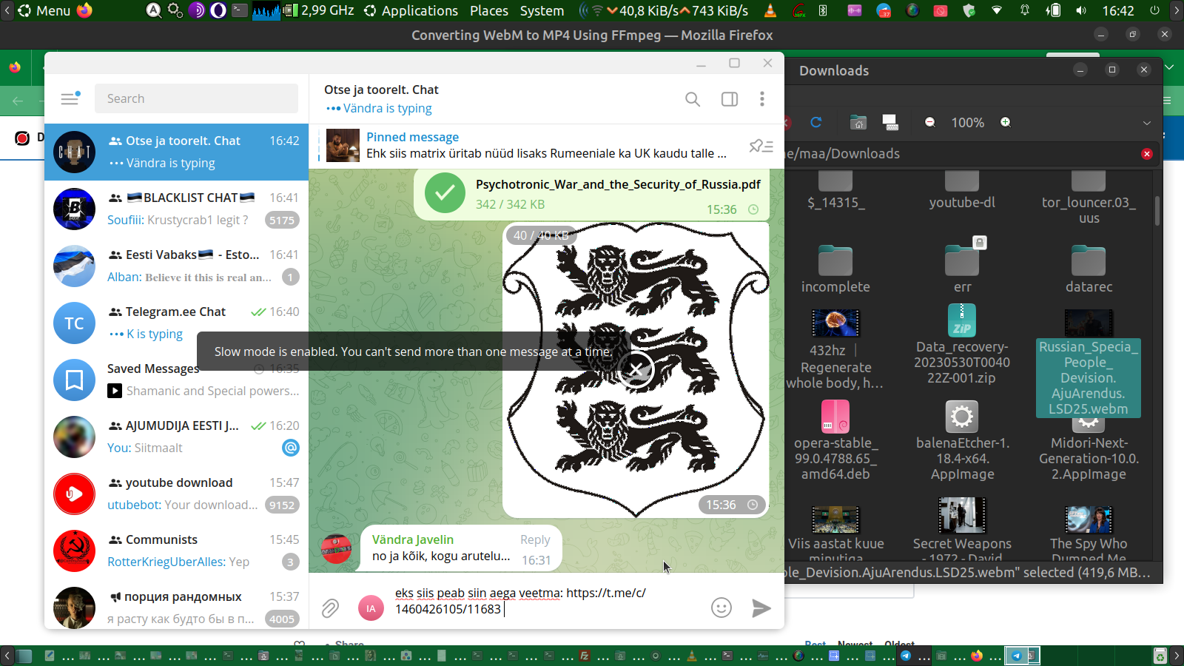This screenshot has width=1184, height=666.
Task: Focus the message text input
Action: [545, 601]
